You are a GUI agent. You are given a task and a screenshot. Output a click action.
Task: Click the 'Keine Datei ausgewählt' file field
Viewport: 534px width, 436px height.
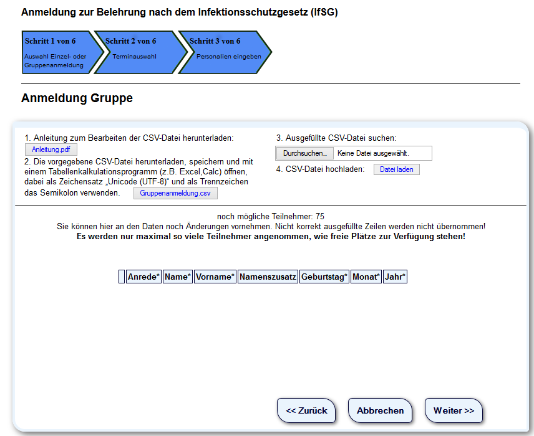[381, 153]
